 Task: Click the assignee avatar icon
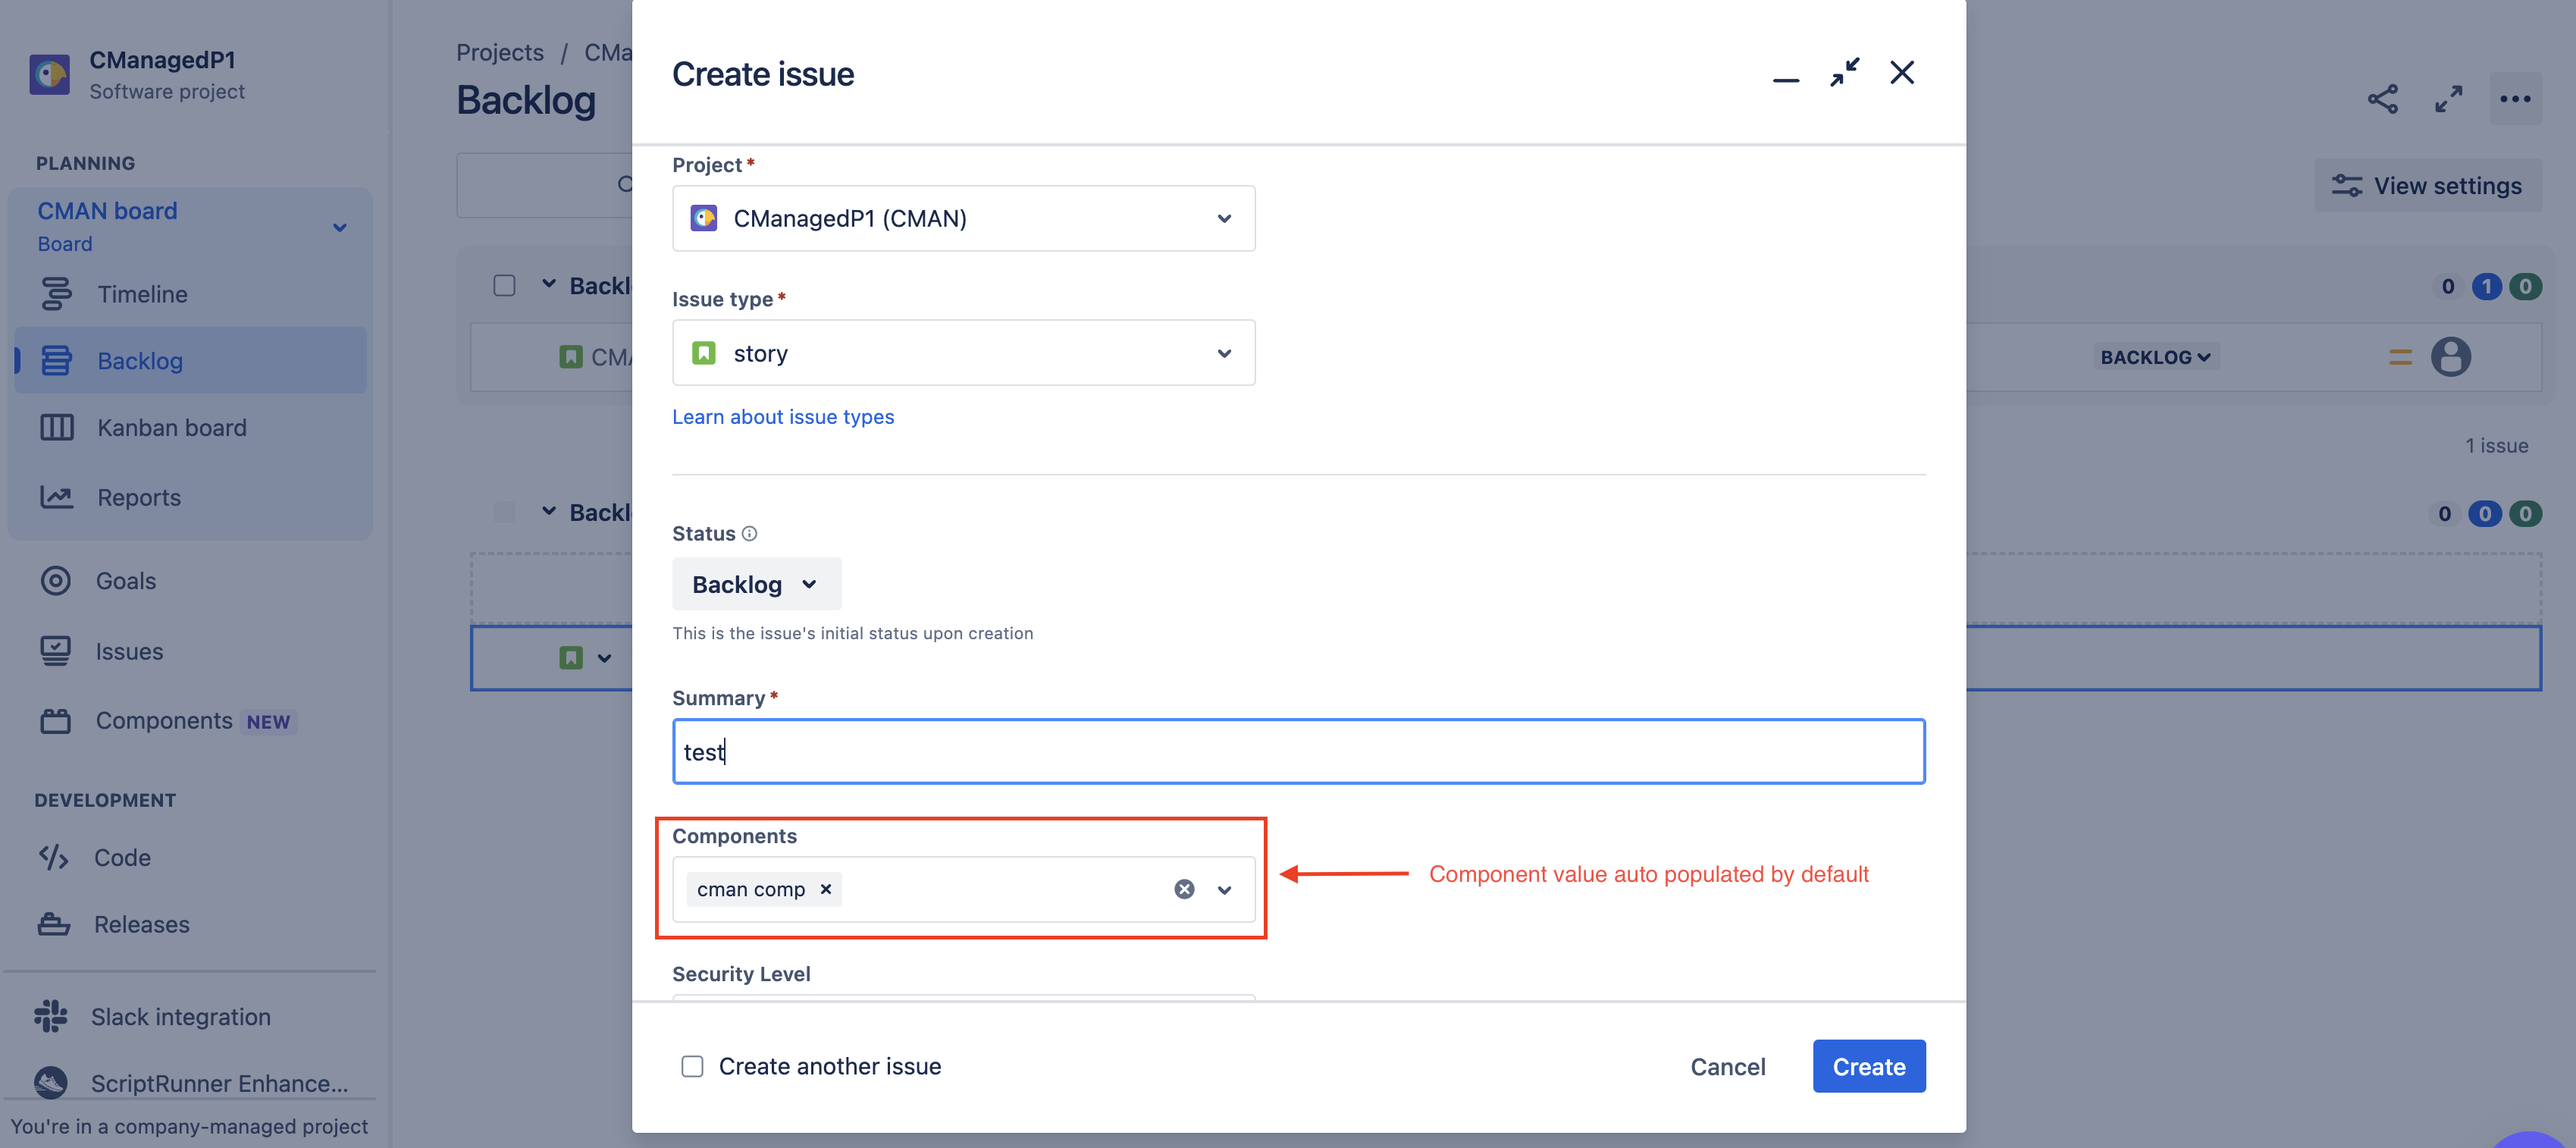(x=2450, y=357)
